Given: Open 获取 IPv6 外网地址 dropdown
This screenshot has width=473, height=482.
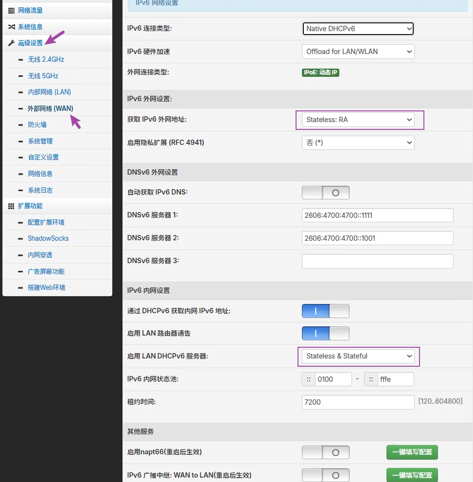Looking at the screenshot, I should (358, 120).
